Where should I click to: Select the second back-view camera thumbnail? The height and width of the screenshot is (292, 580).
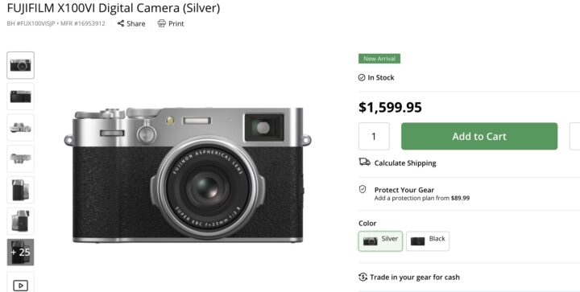tap(20, 97)
